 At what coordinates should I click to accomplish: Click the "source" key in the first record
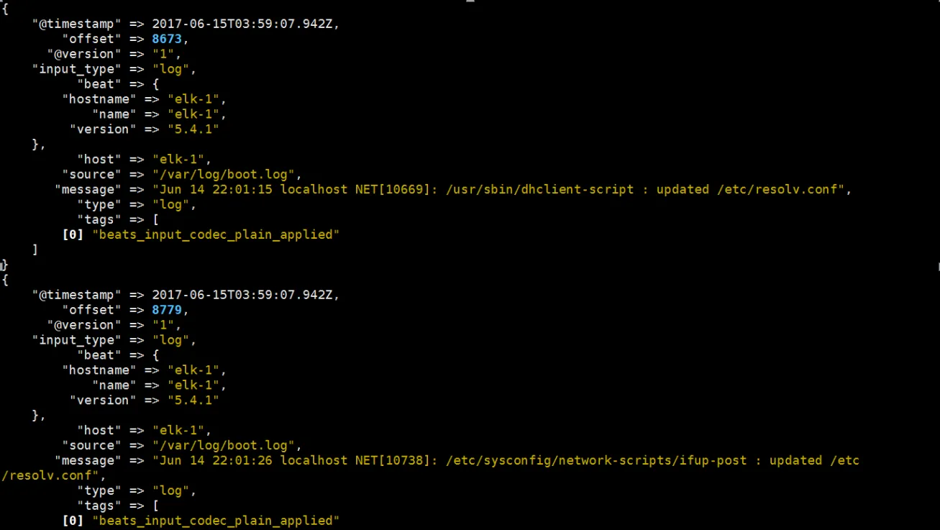point(92,175)
